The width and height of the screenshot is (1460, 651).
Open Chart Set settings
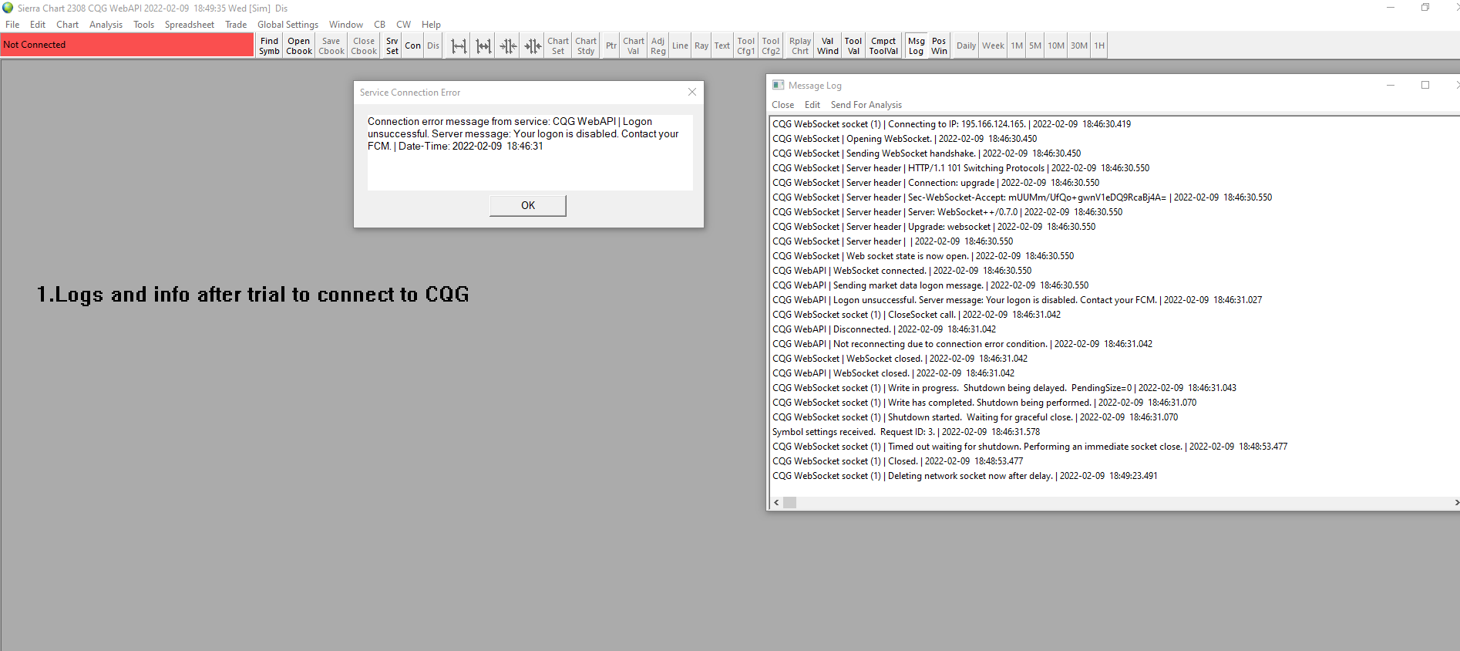(x=558, y=46)
